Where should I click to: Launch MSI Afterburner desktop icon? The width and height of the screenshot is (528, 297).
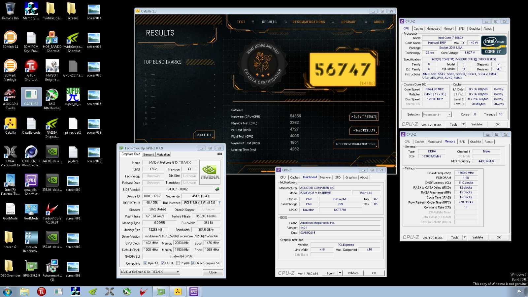pos(52,99)
